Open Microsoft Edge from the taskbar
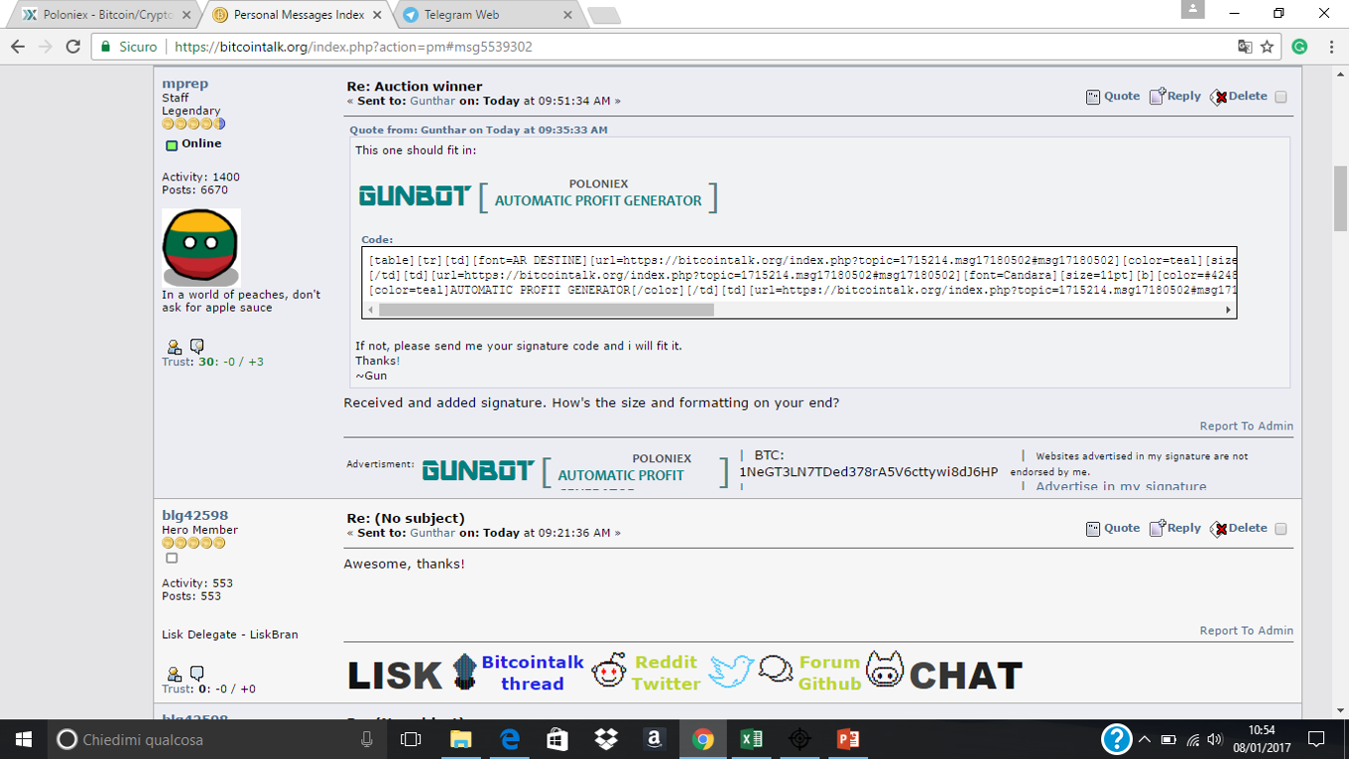Viewport: 1349px width, 759px height. 509,739
